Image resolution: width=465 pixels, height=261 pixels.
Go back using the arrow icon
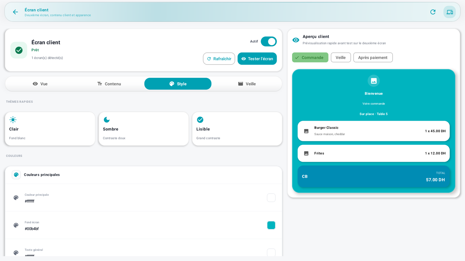(15, 12)
